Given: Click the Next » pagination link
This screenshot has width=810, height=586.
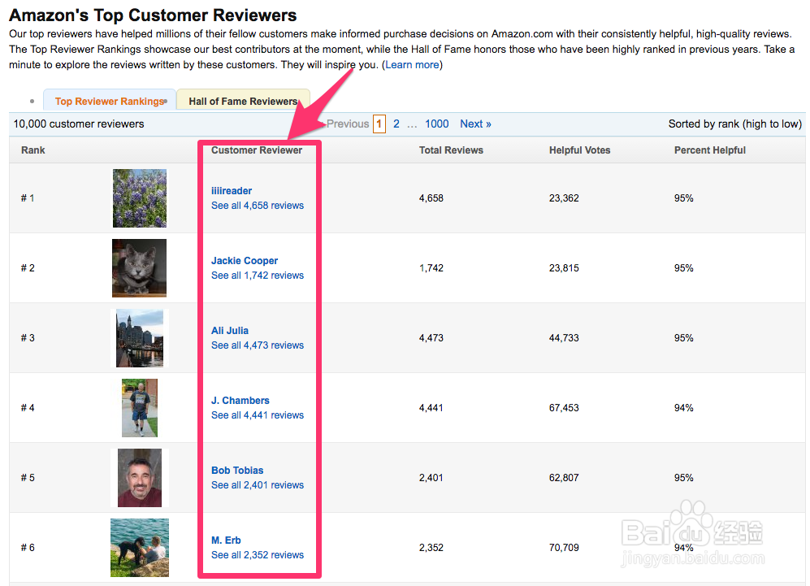Looking at the screenshot, I should pos(475,124).
